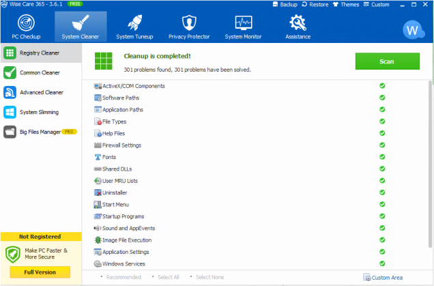Image resolution: width=434 pixels, height=286 pixels.
Task: Click green checkmark for ActiveX/COM Components
Action: pos(382,86)
